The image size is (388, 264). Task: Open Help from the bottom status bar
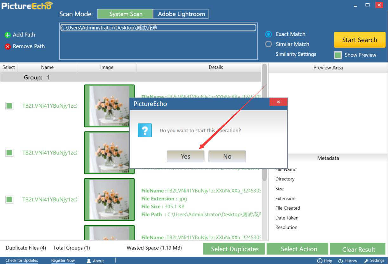coord(325,261)
